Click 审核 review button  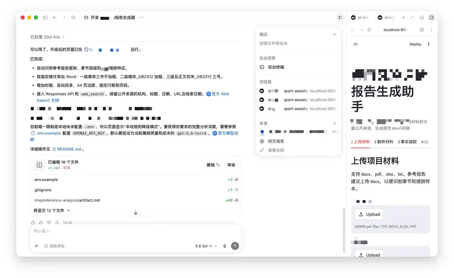tap(231, 165)
